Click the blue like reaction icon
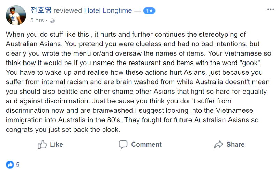Viewport: 279px width, 175px height. coord(10,165)
